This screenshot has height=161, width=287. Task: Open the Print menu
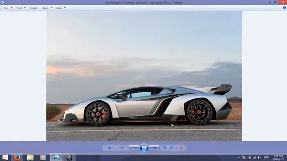tap(19, 8)
